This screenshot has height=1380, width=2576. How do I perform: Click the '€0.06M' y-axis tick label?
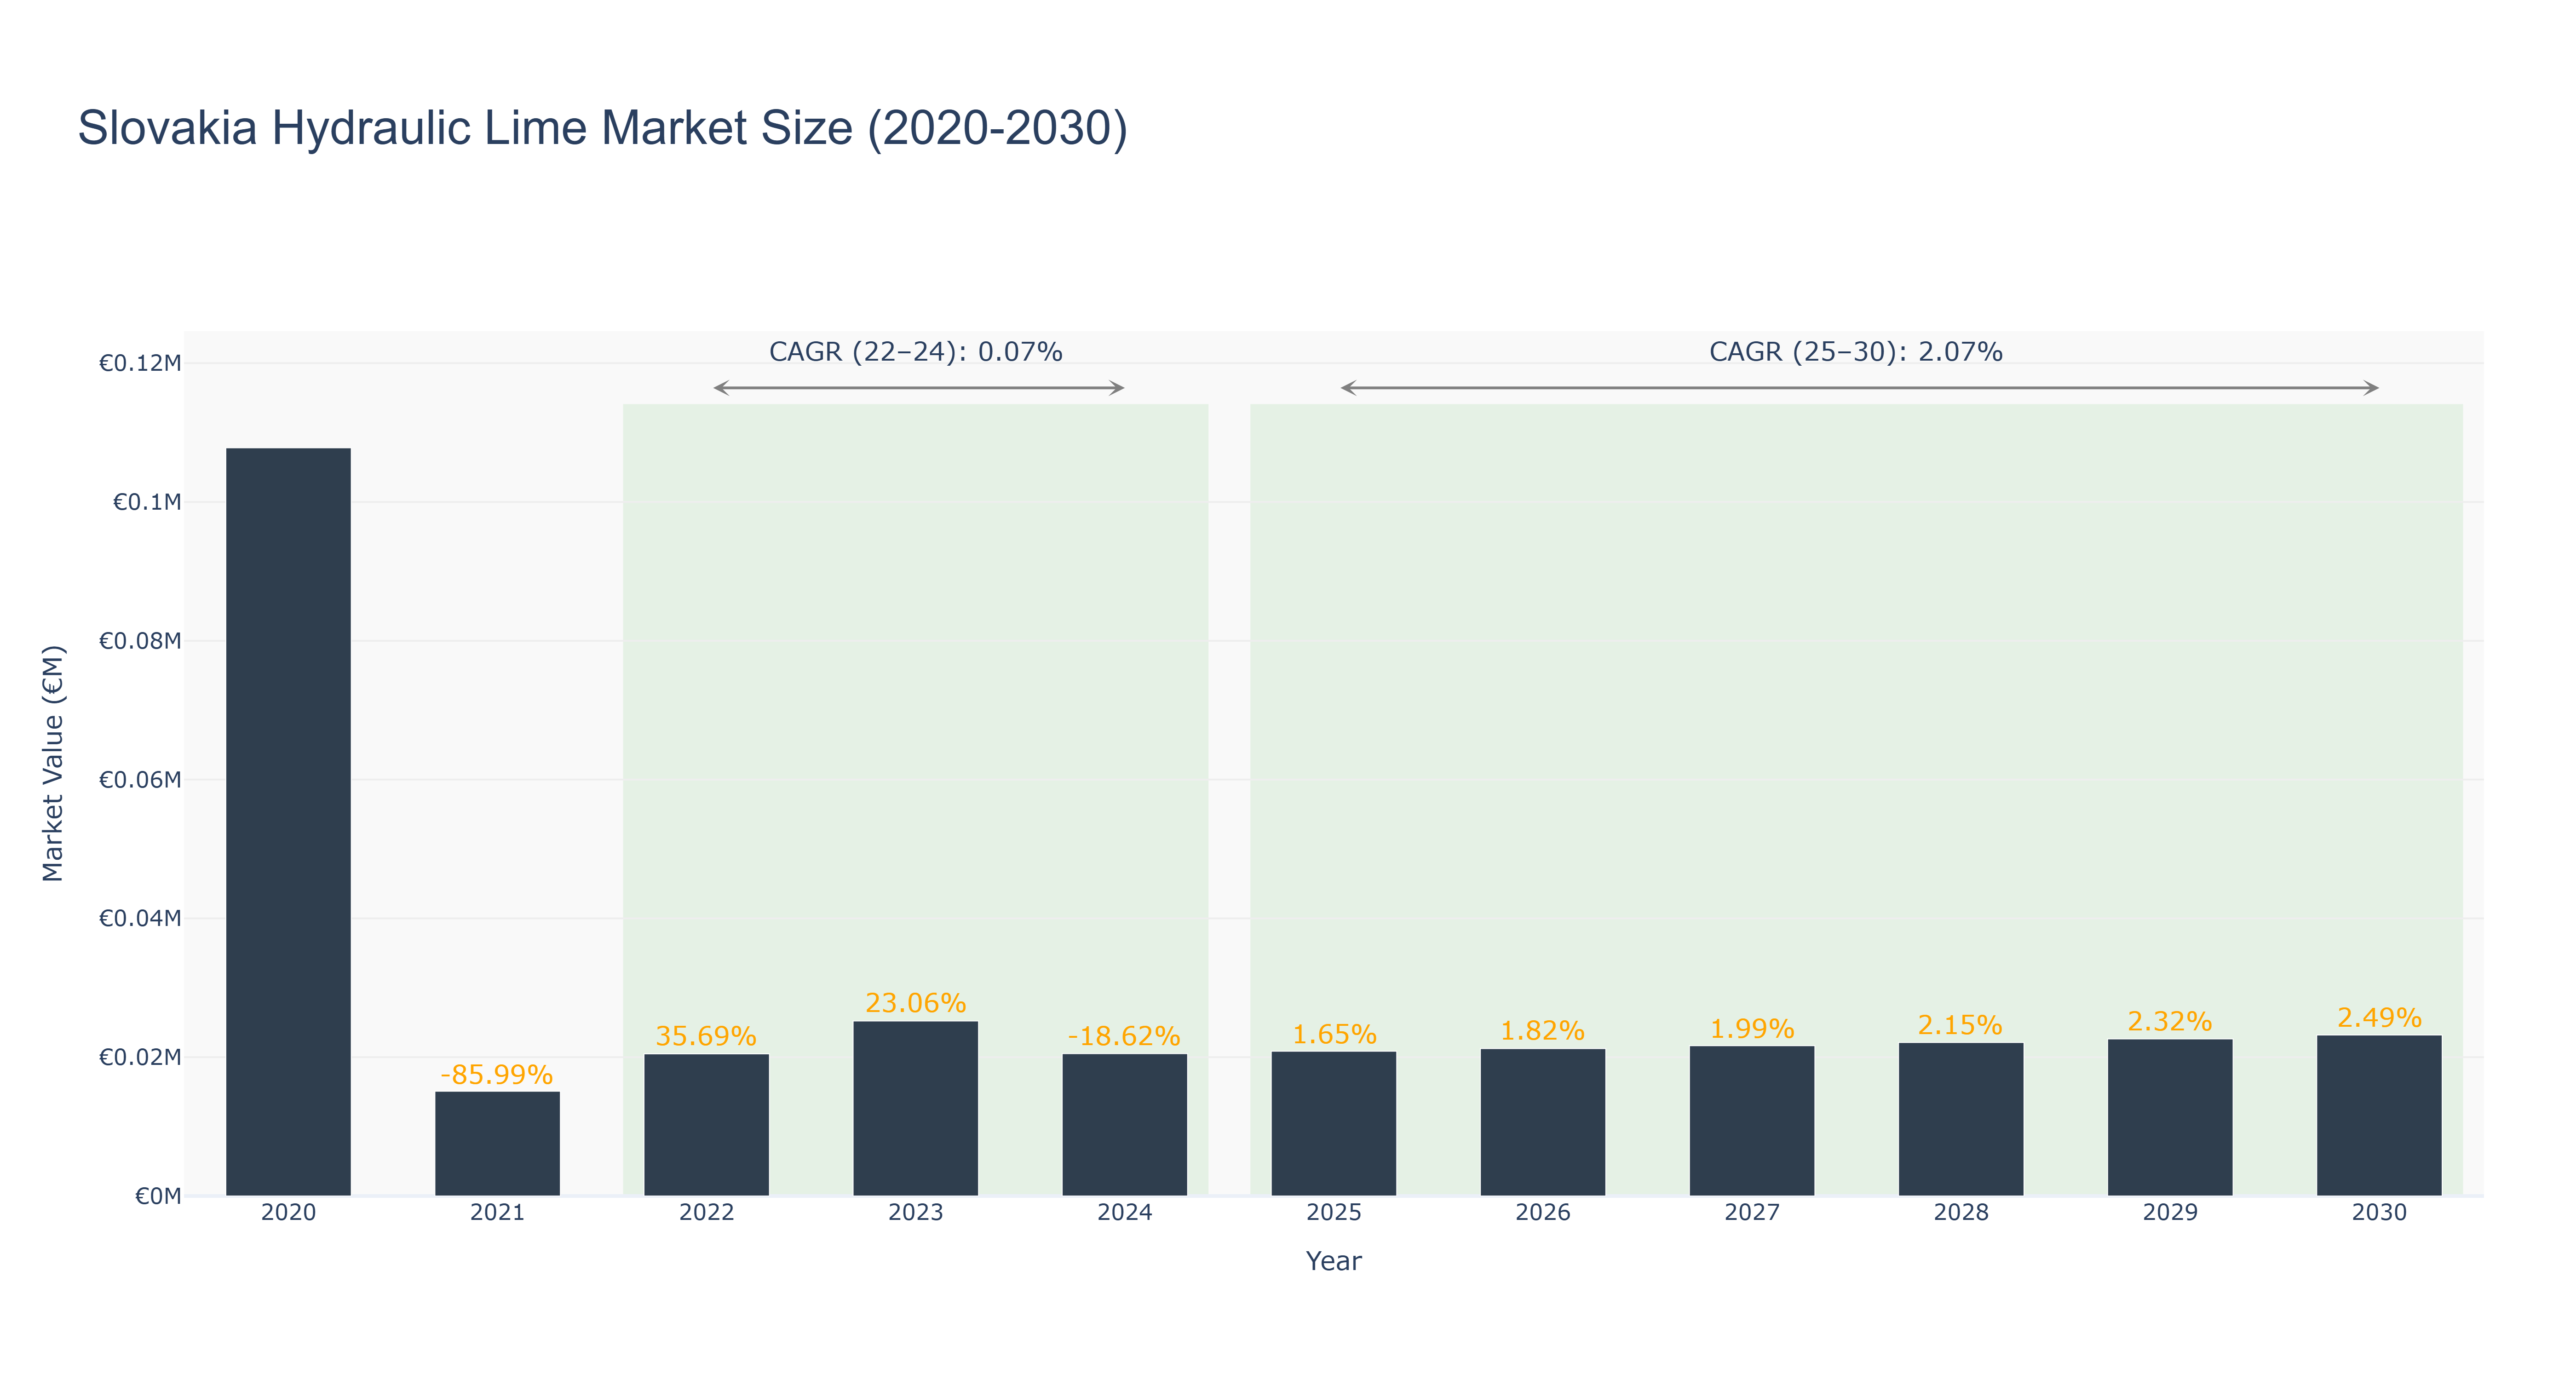140,780
